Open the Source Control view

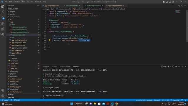(3, 18)
